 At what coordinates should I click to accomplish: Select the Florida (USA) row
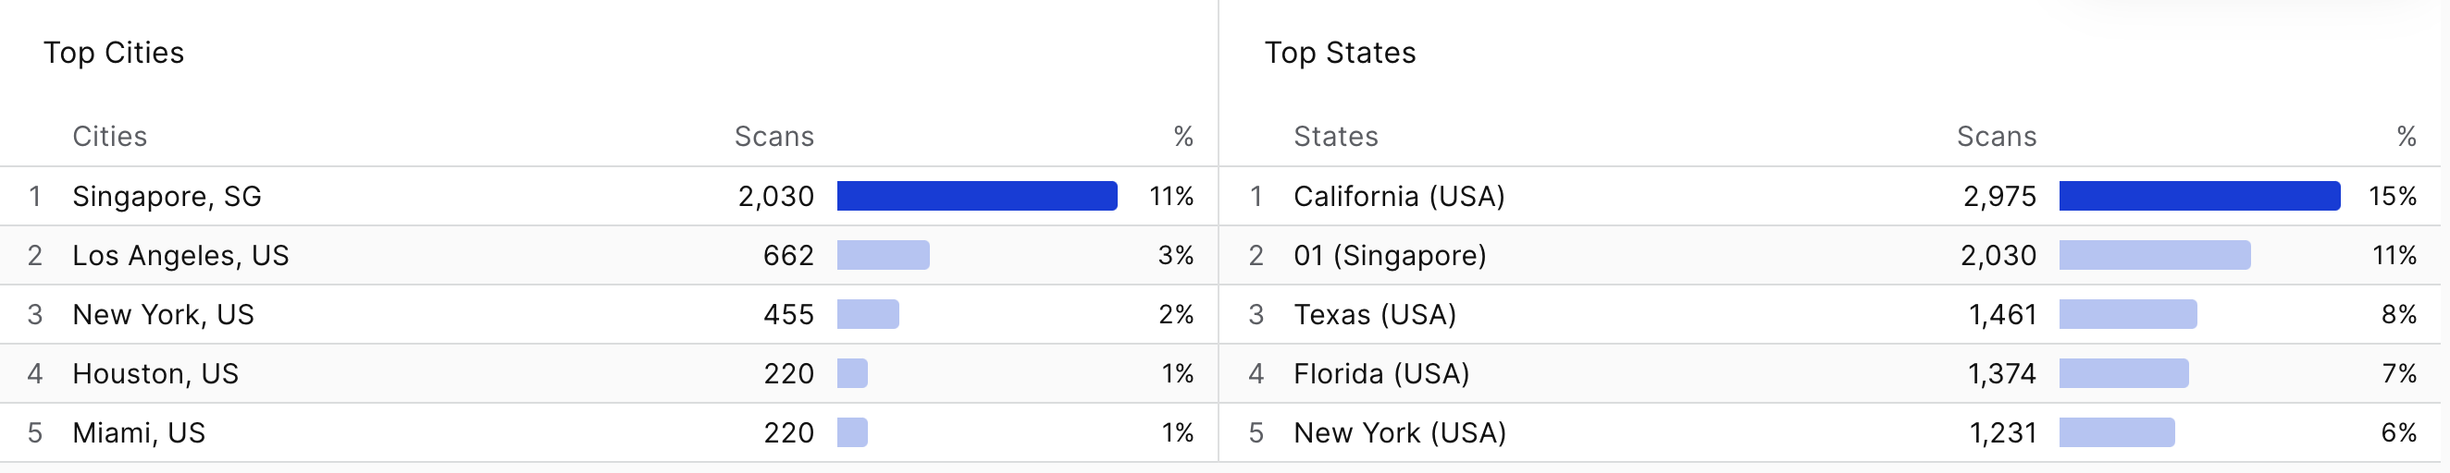pos(1830,373)
